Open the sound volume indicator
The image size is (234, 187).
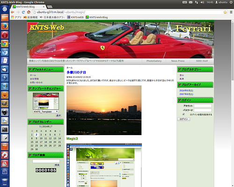click(202, 2)
